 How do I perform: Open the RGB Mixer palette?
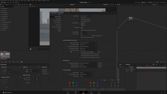17,62
